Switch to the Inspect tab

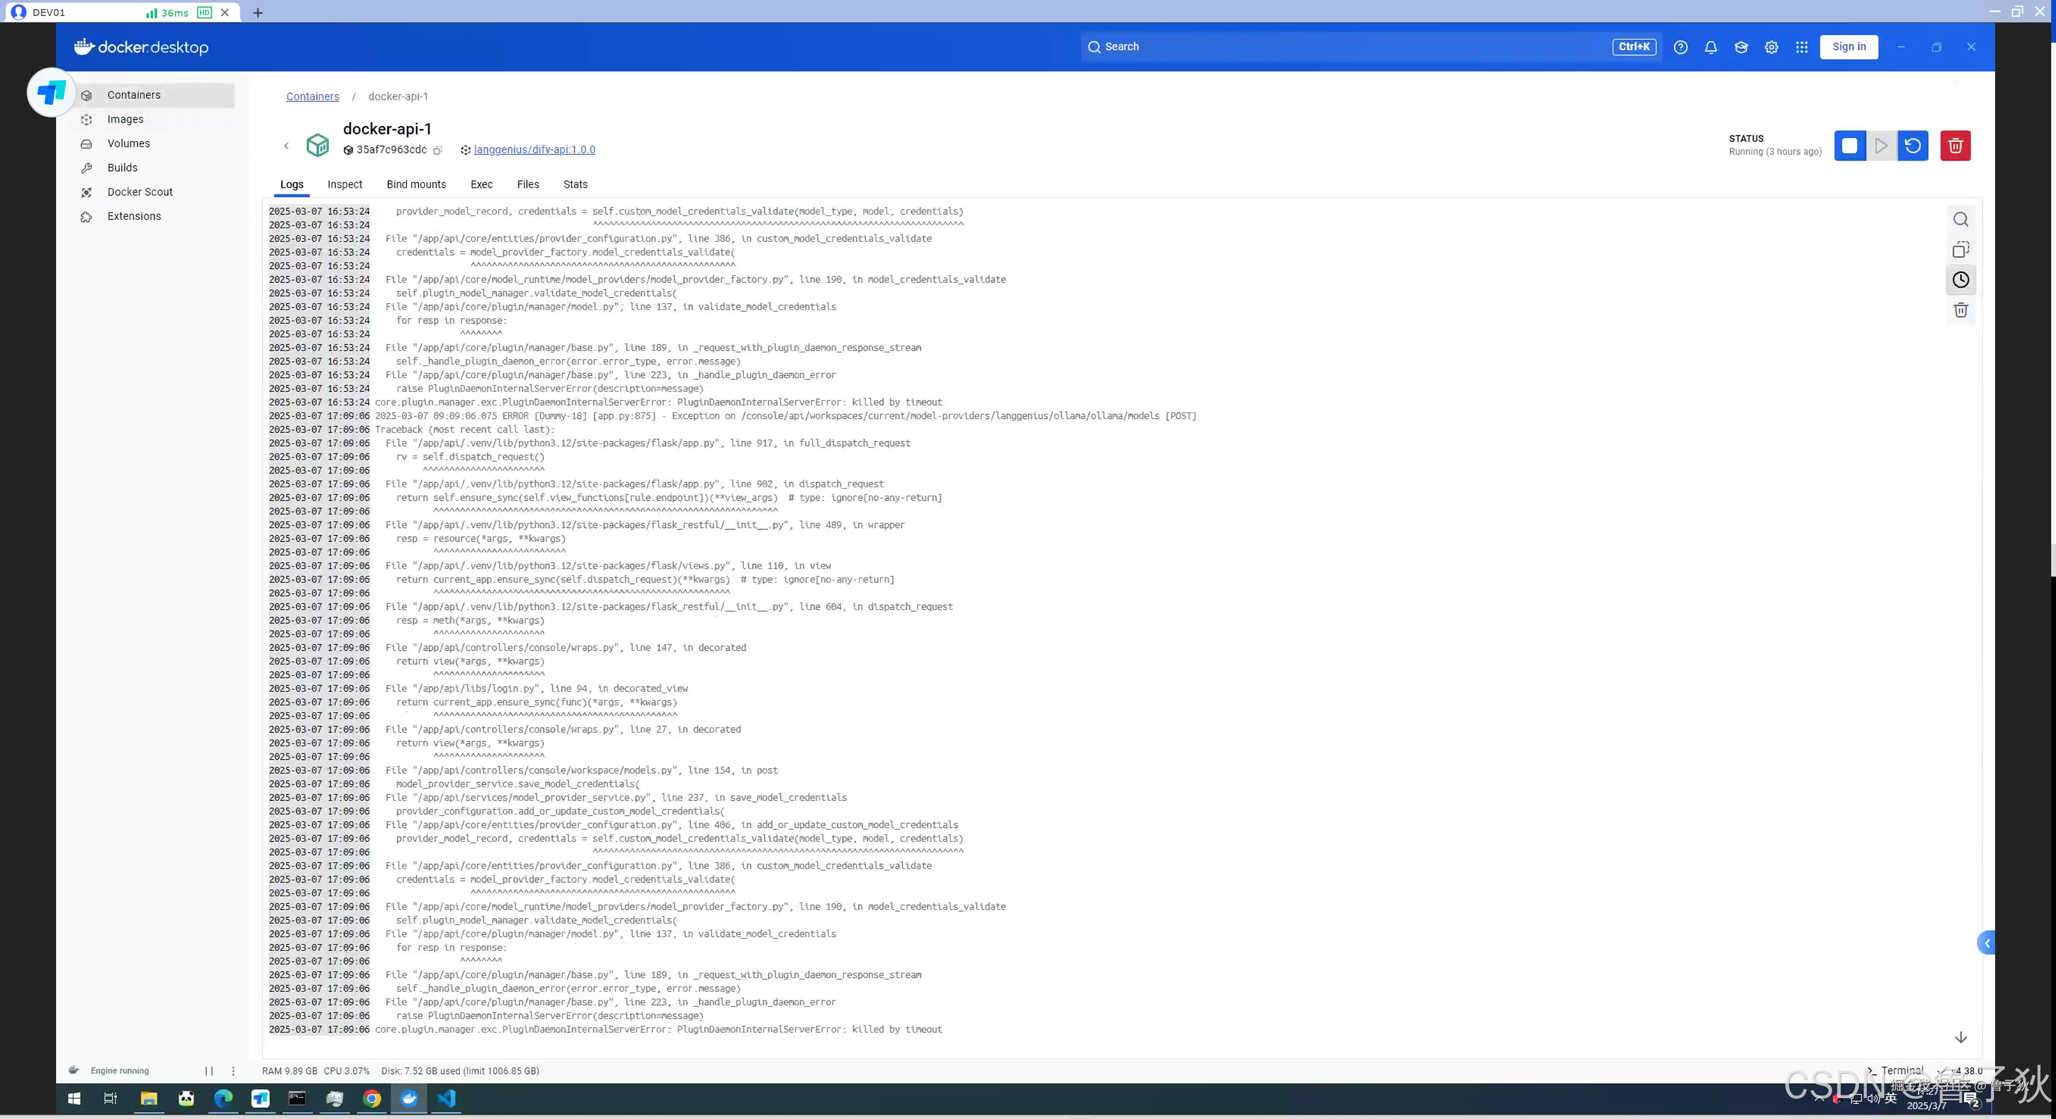[345, 184]
